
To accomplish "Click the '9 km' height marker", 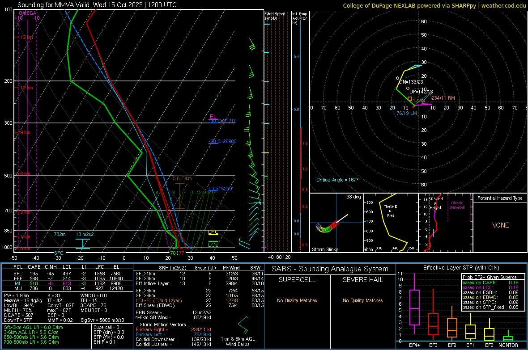I will coord(25,132).
